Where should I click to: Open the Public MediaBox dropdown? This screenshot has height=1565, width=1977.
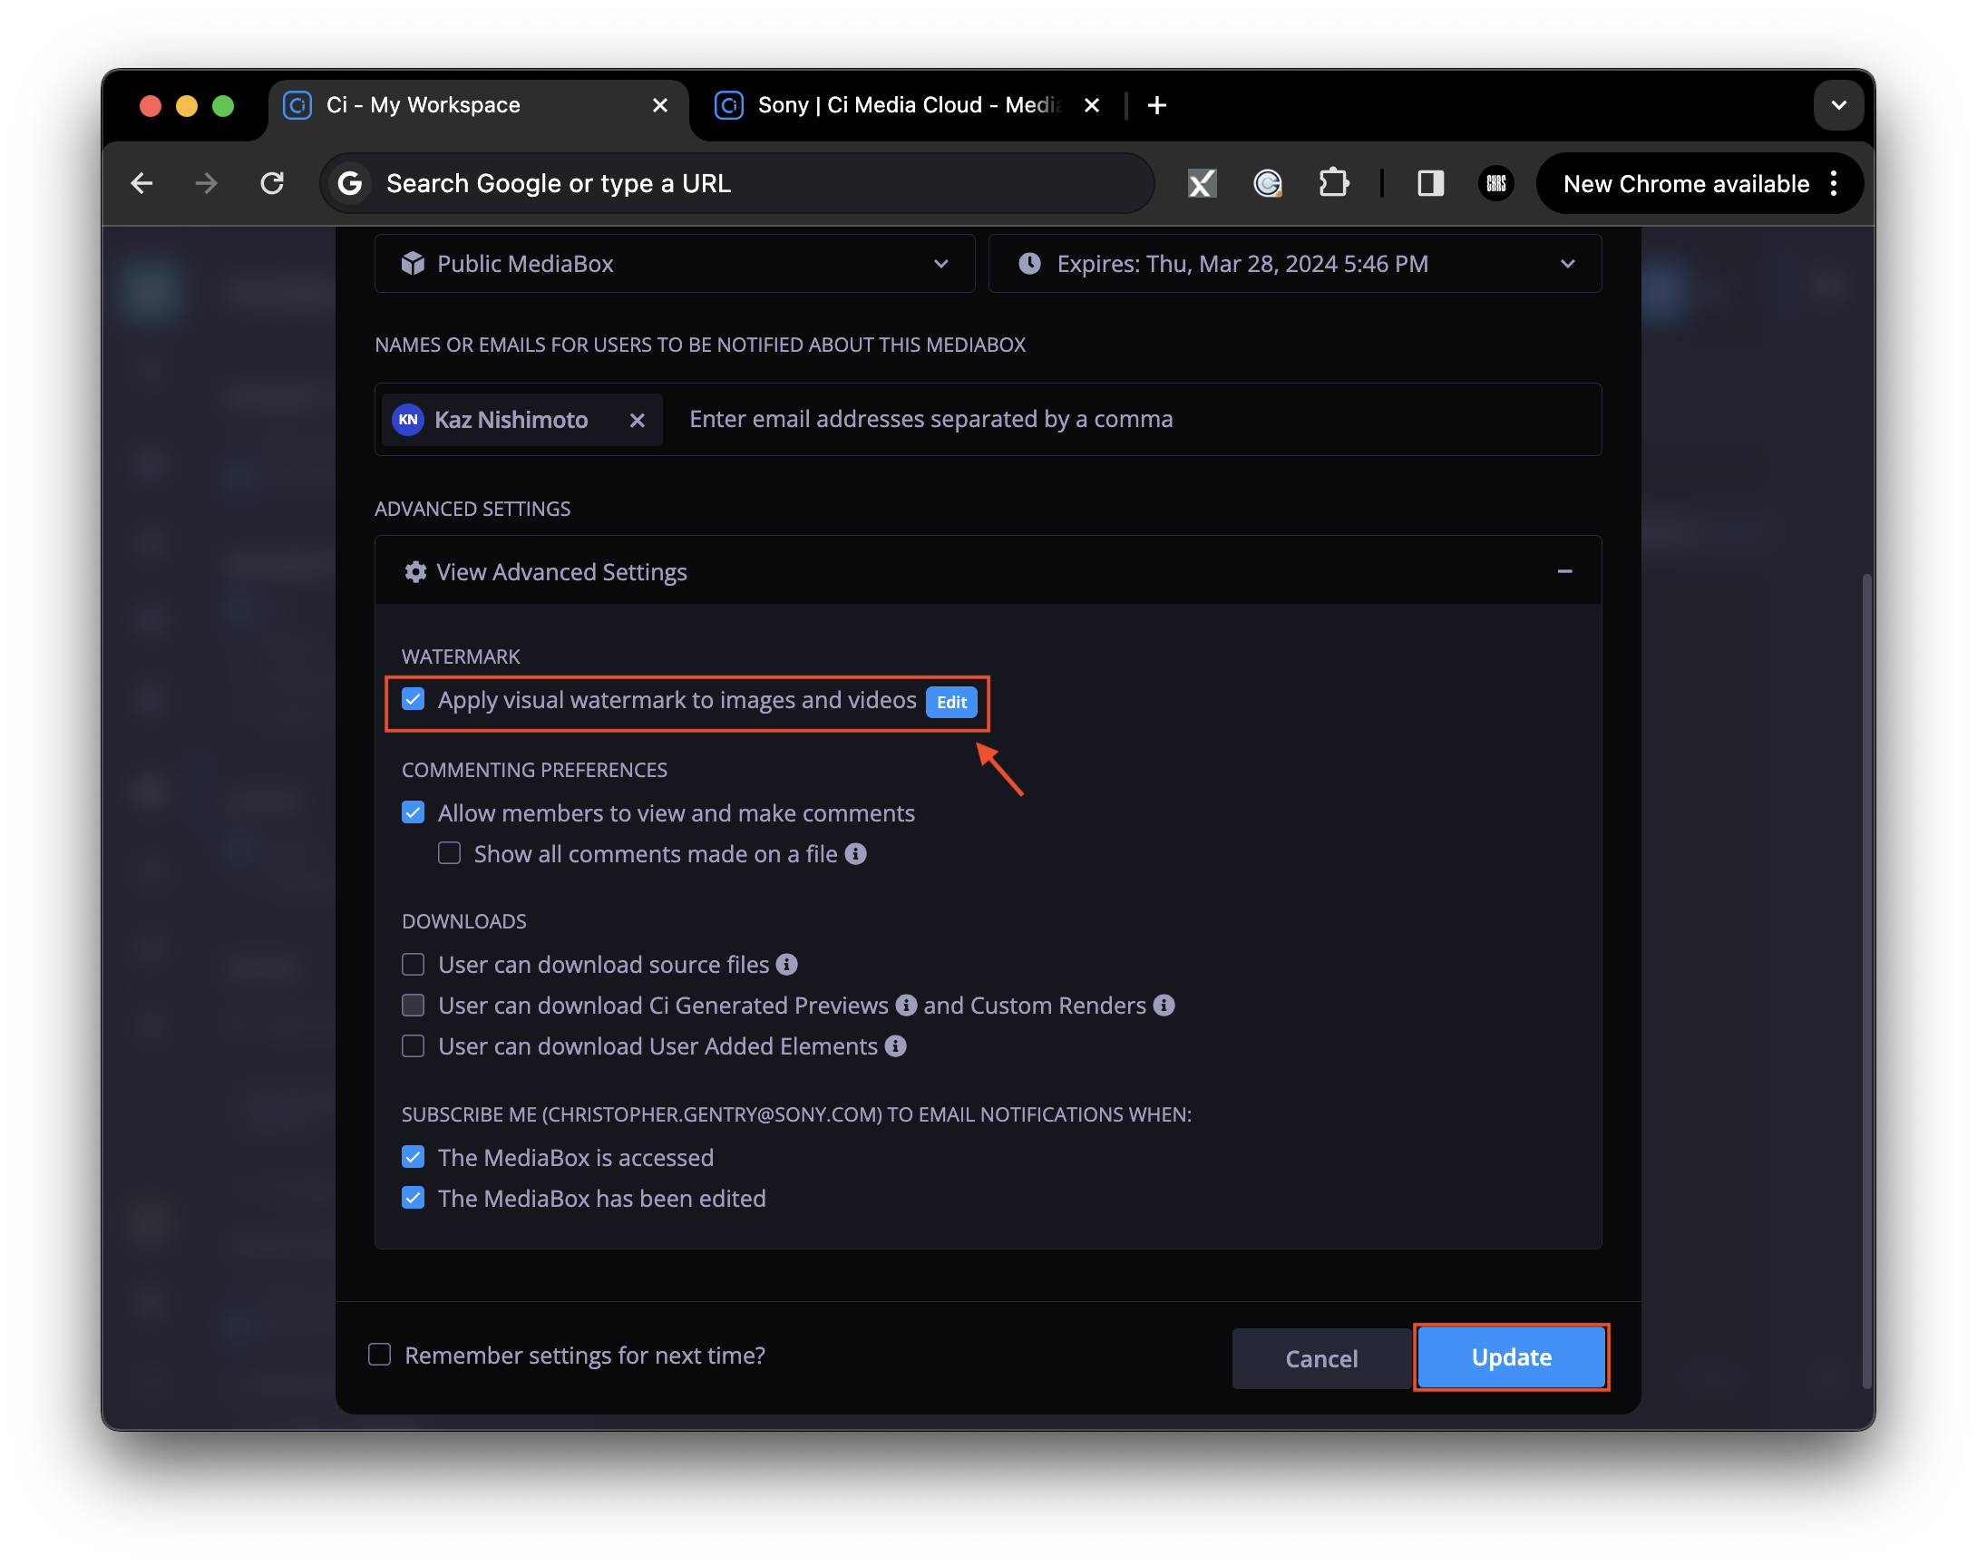pyautogui.click(x=675, y=264)
